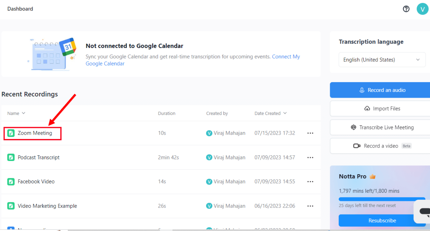Click the Notta Pro minutes usage bar
The height and width of the screenshot is (231, 430).
coord(382,199)
